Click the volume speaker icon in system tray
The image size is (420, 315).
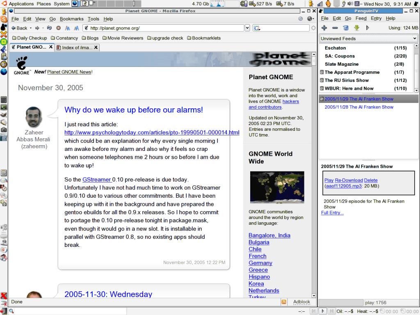tap(350, 4)
